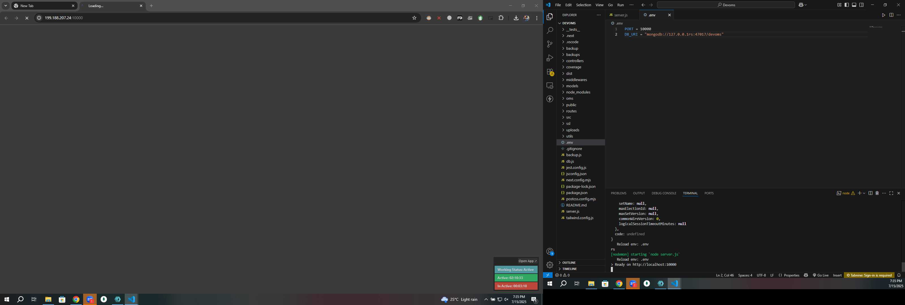905x305 pixels.
Task: Open Chrome extensions puzzle icon
Action: coord(501,18)
